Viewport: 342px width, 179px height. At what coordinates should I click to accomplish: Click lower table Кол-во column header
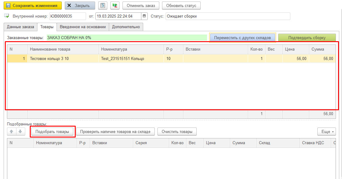coord(177,143)
